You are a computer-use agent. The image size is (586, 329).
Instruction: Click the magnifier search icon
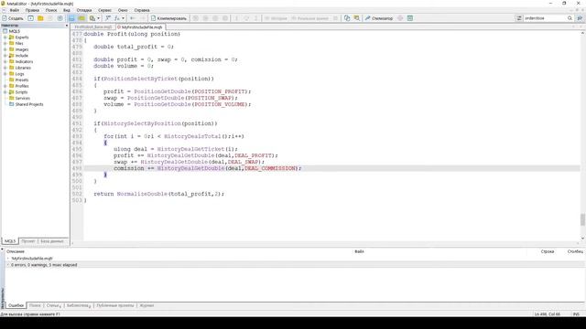pos(570,18)
